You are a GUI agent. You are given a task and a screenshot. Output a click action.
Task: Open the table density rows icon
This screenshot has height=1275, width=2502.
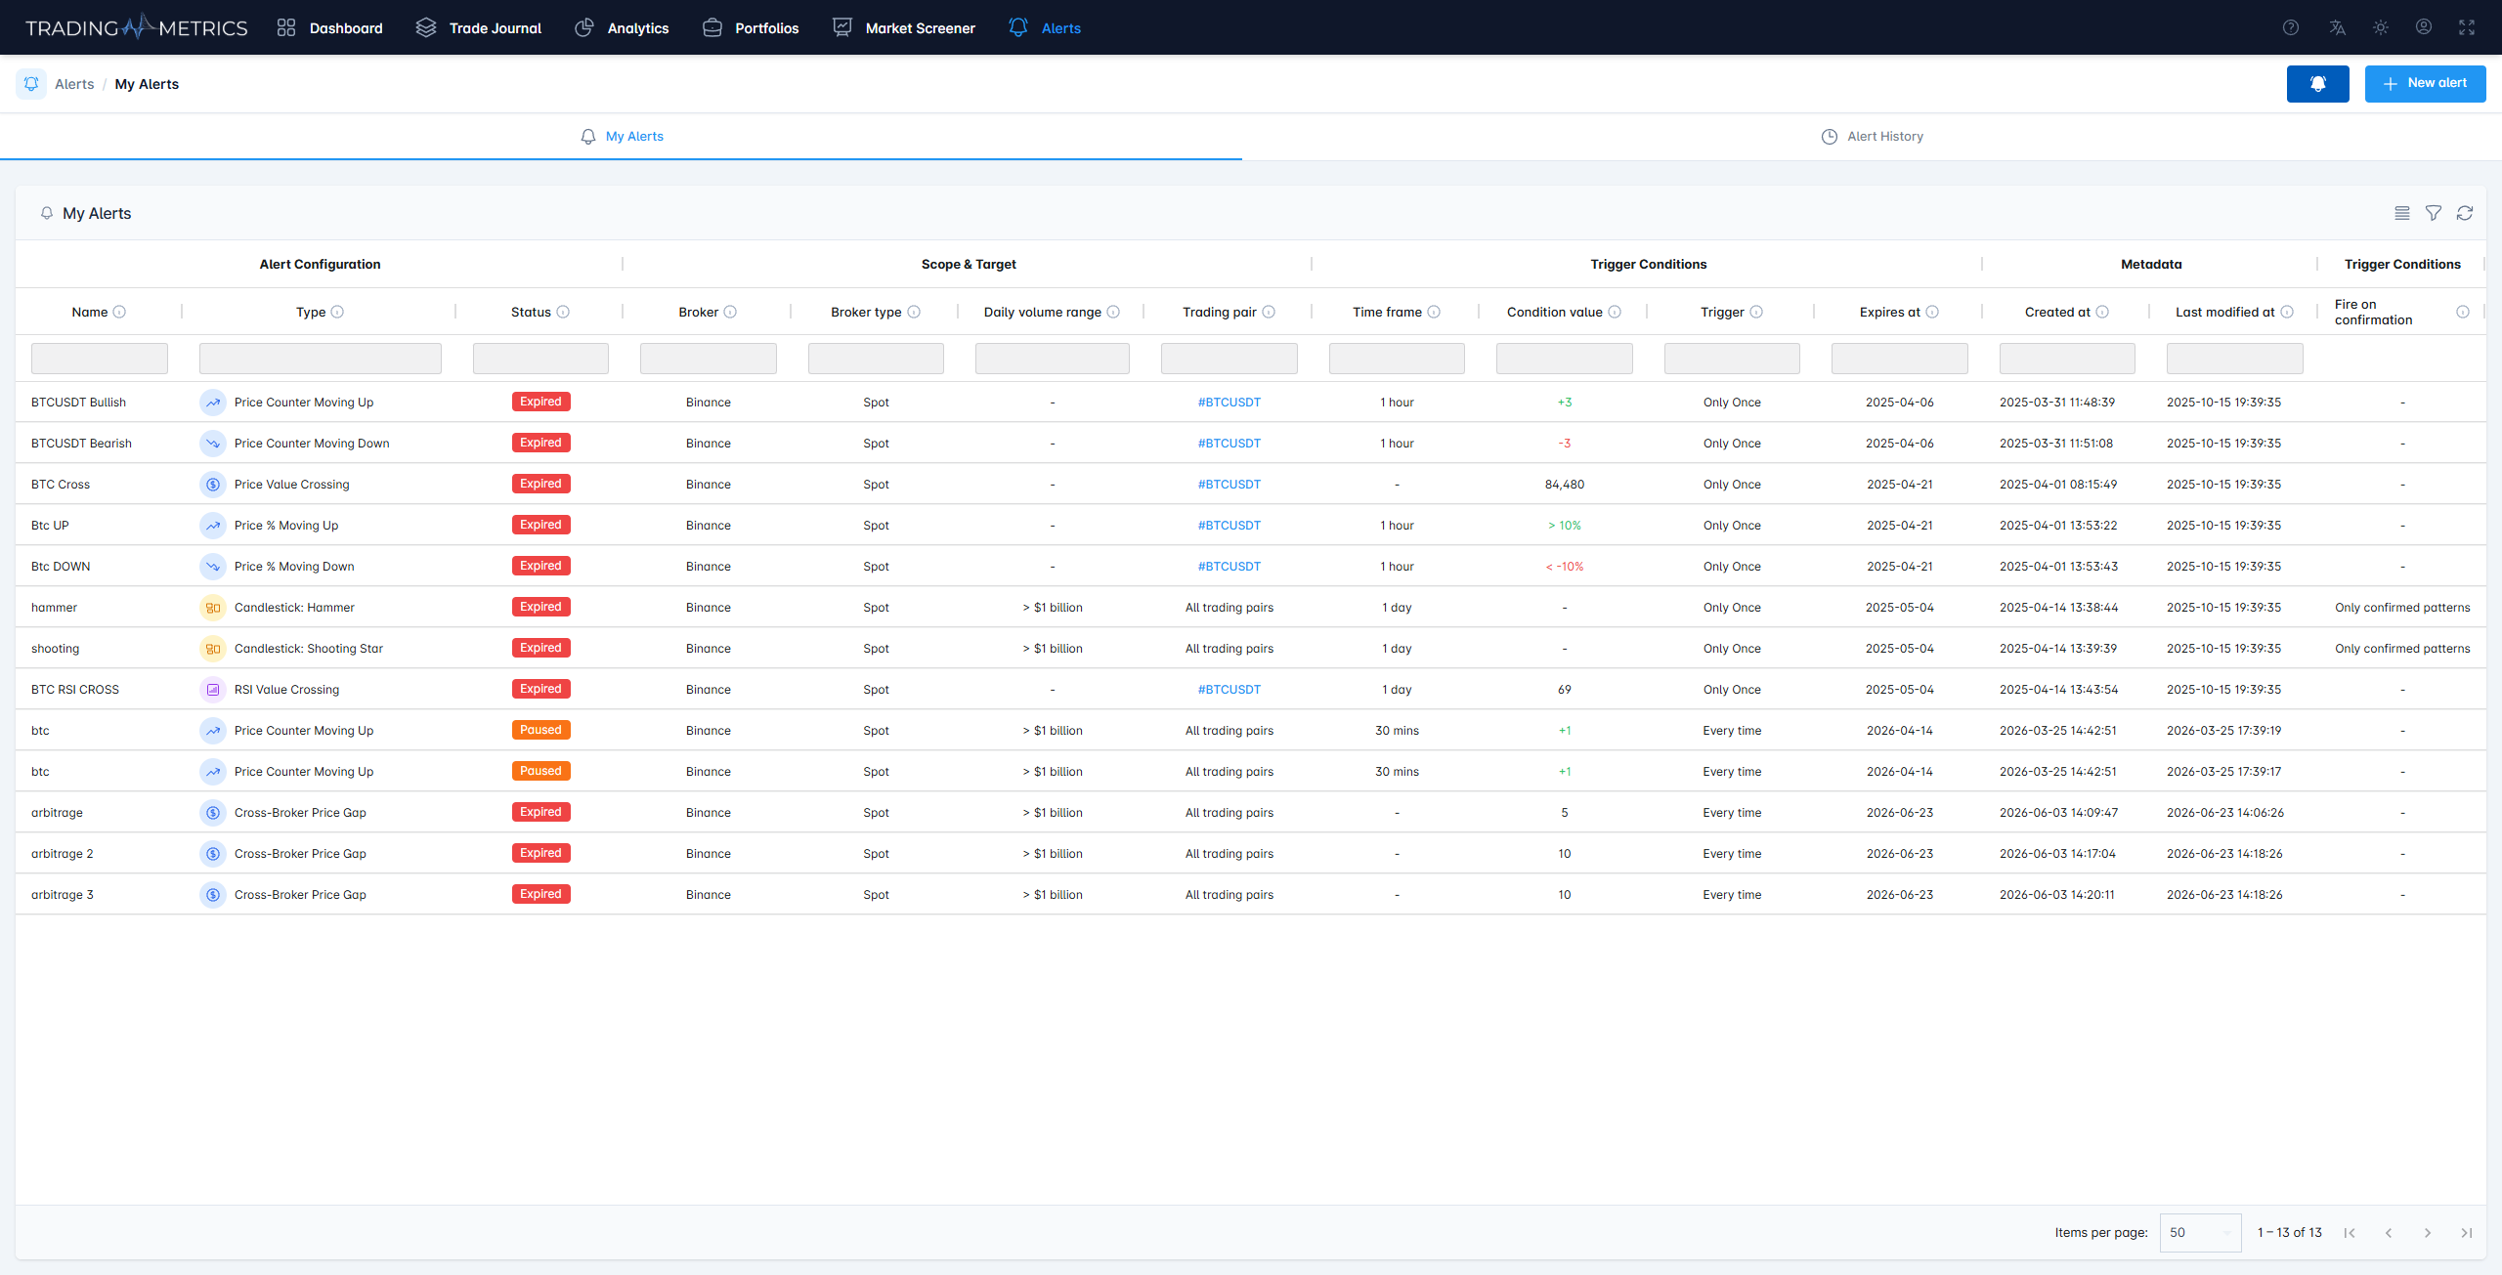tap(2402, 213)
